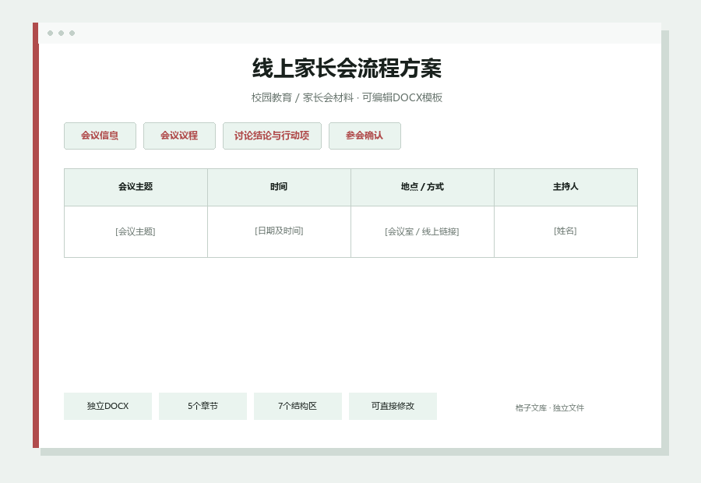Click the 主持人 column header

coord(565,187)
